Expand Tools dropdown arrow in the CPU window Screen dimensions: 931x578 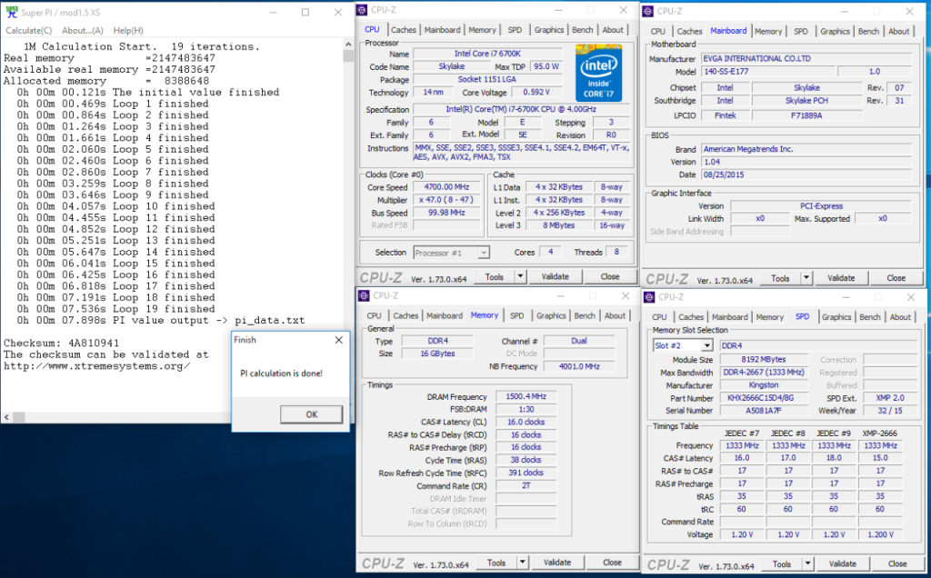520,276
